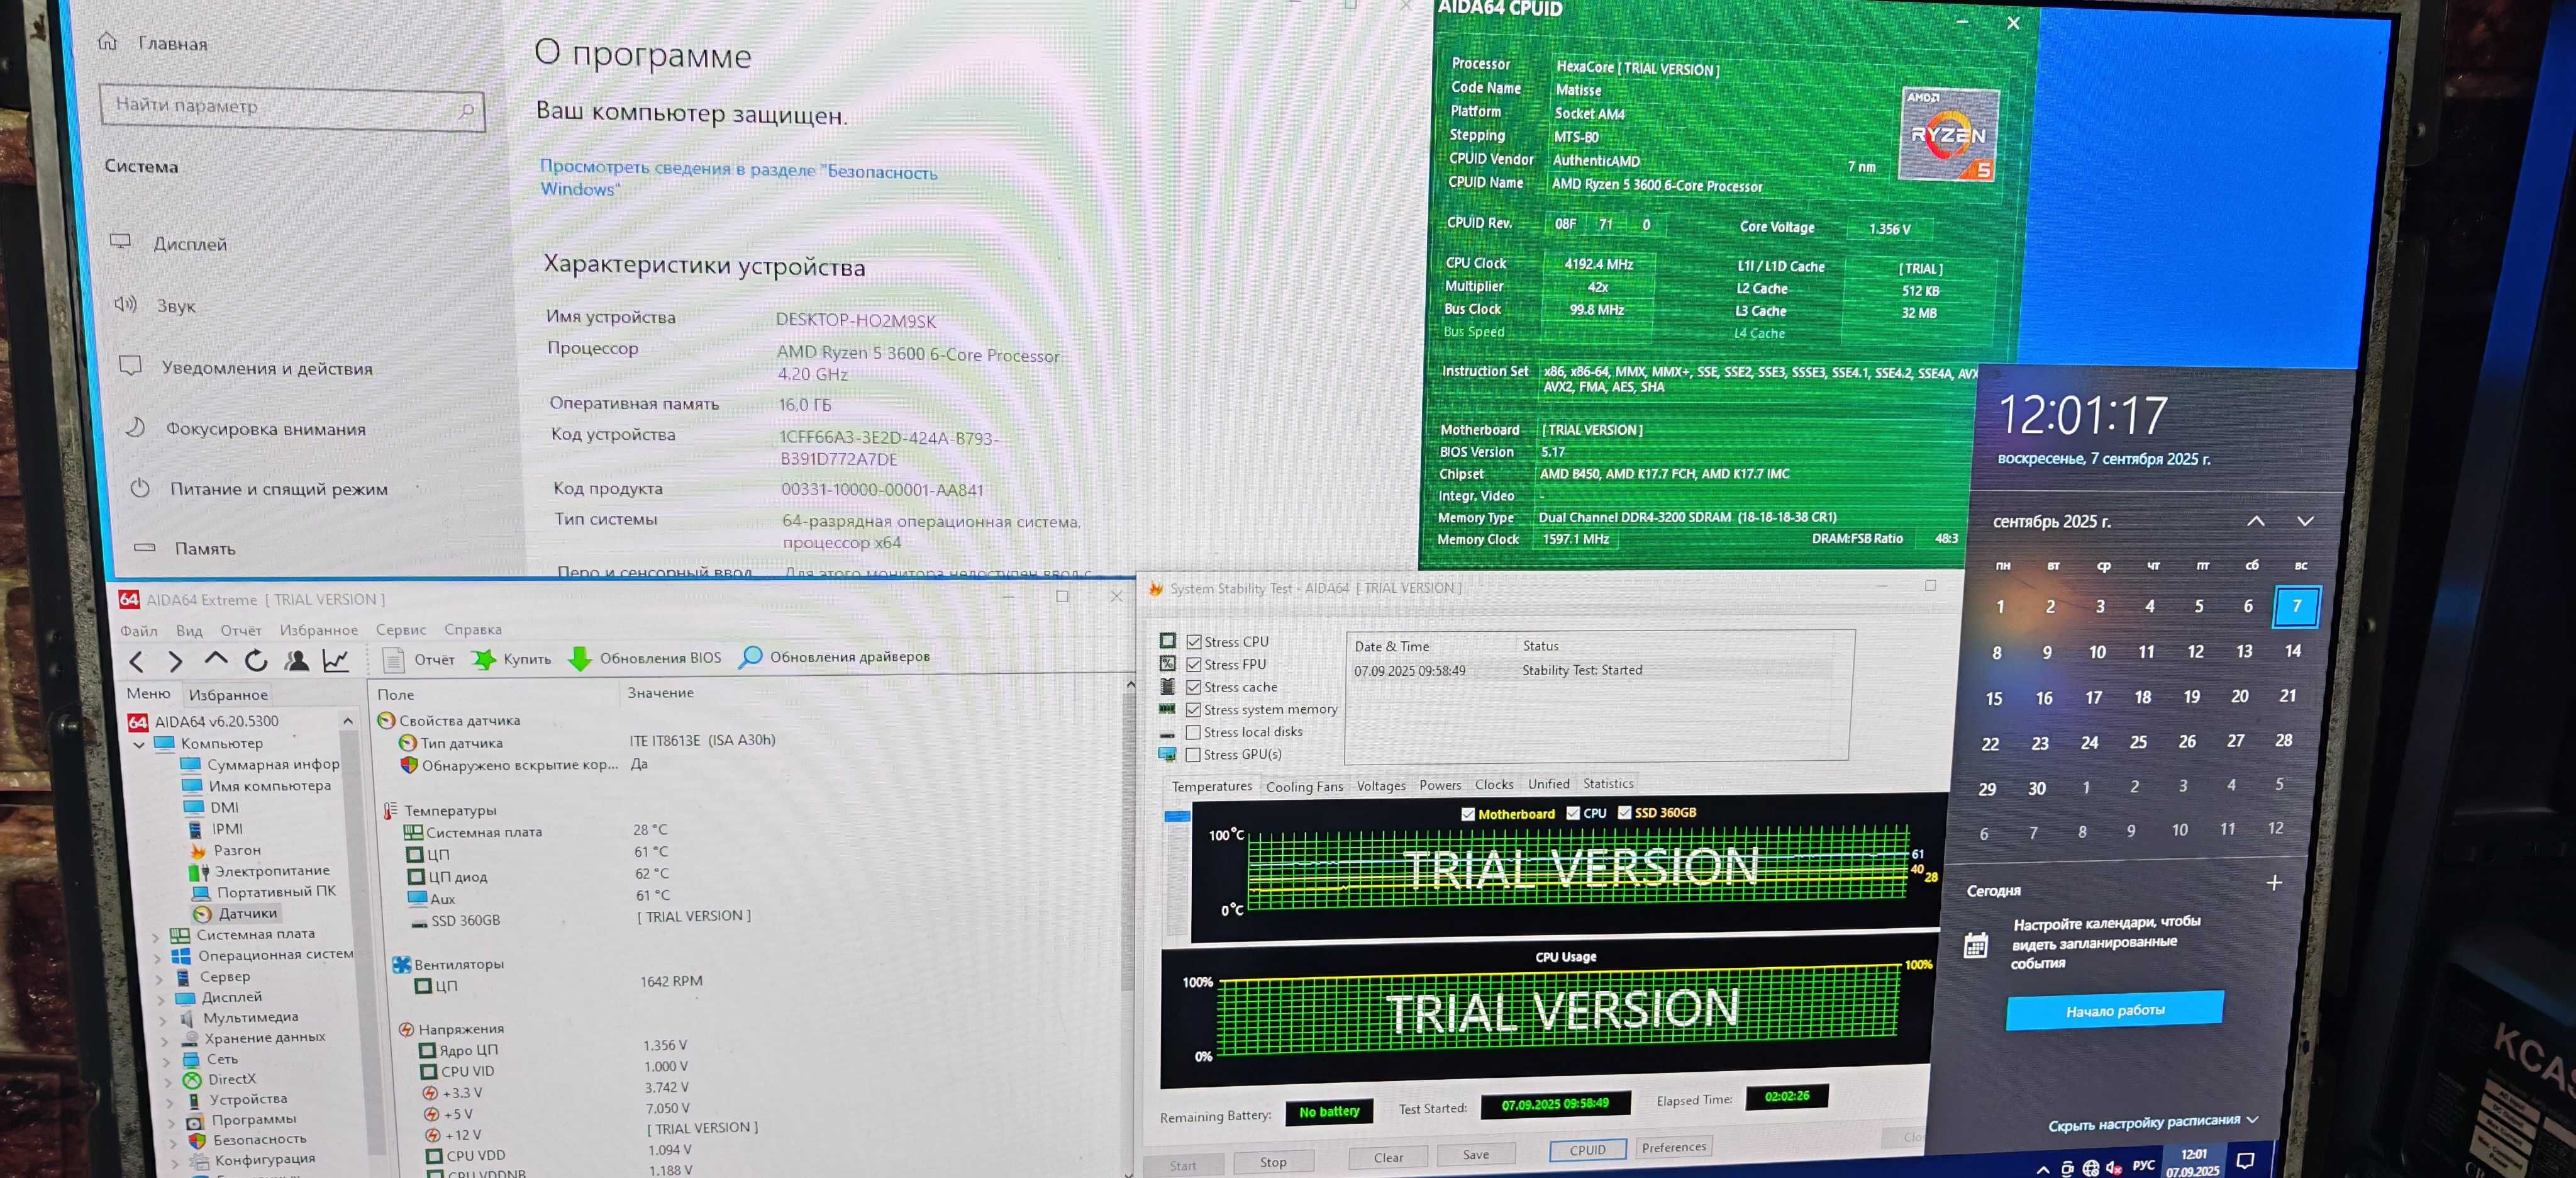Switch to Избранное tab in AIDA64
Screen dimensions: 2576x1178
point(228,695)
